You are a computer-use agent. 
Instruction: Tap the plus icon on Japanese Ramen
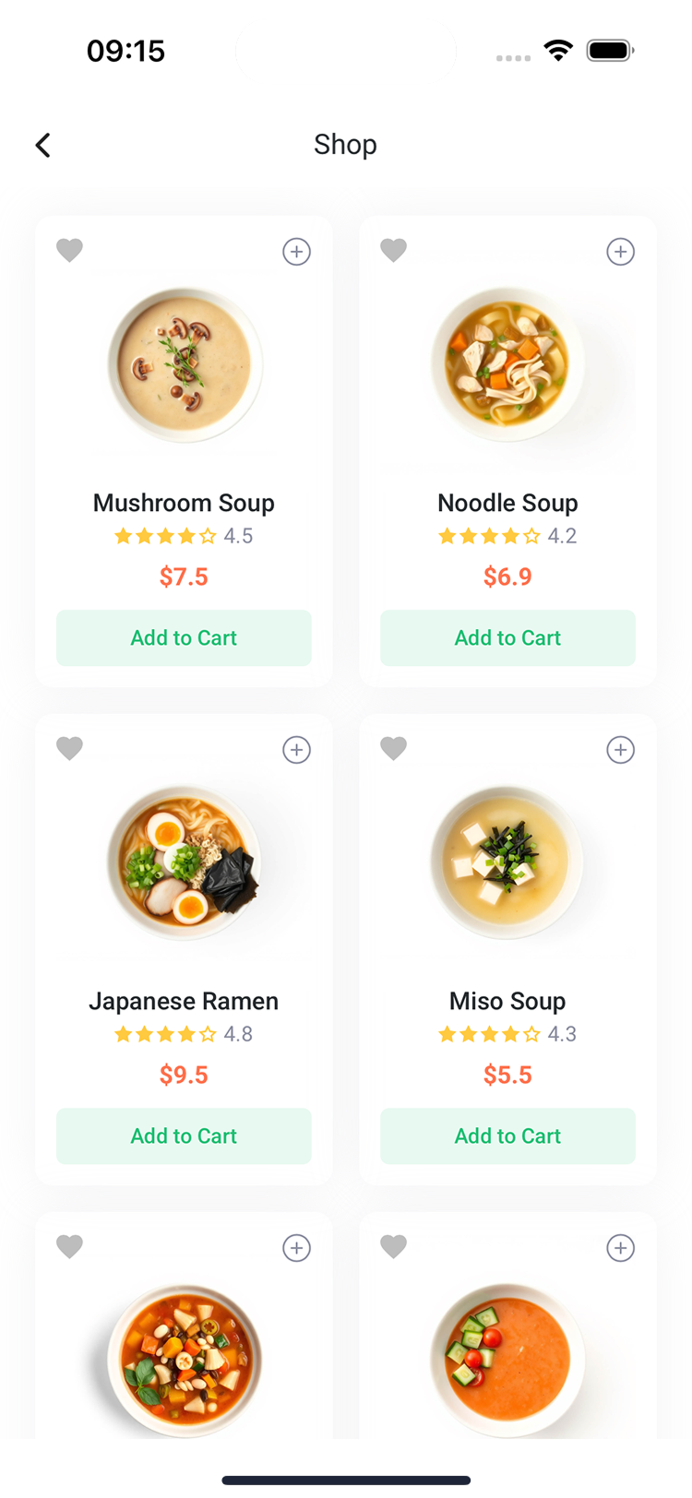296,749
